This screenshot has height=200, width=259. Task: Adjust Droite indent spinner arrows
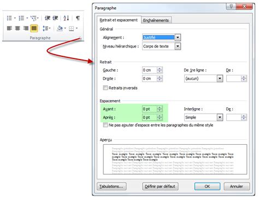[x=160, y=79]
